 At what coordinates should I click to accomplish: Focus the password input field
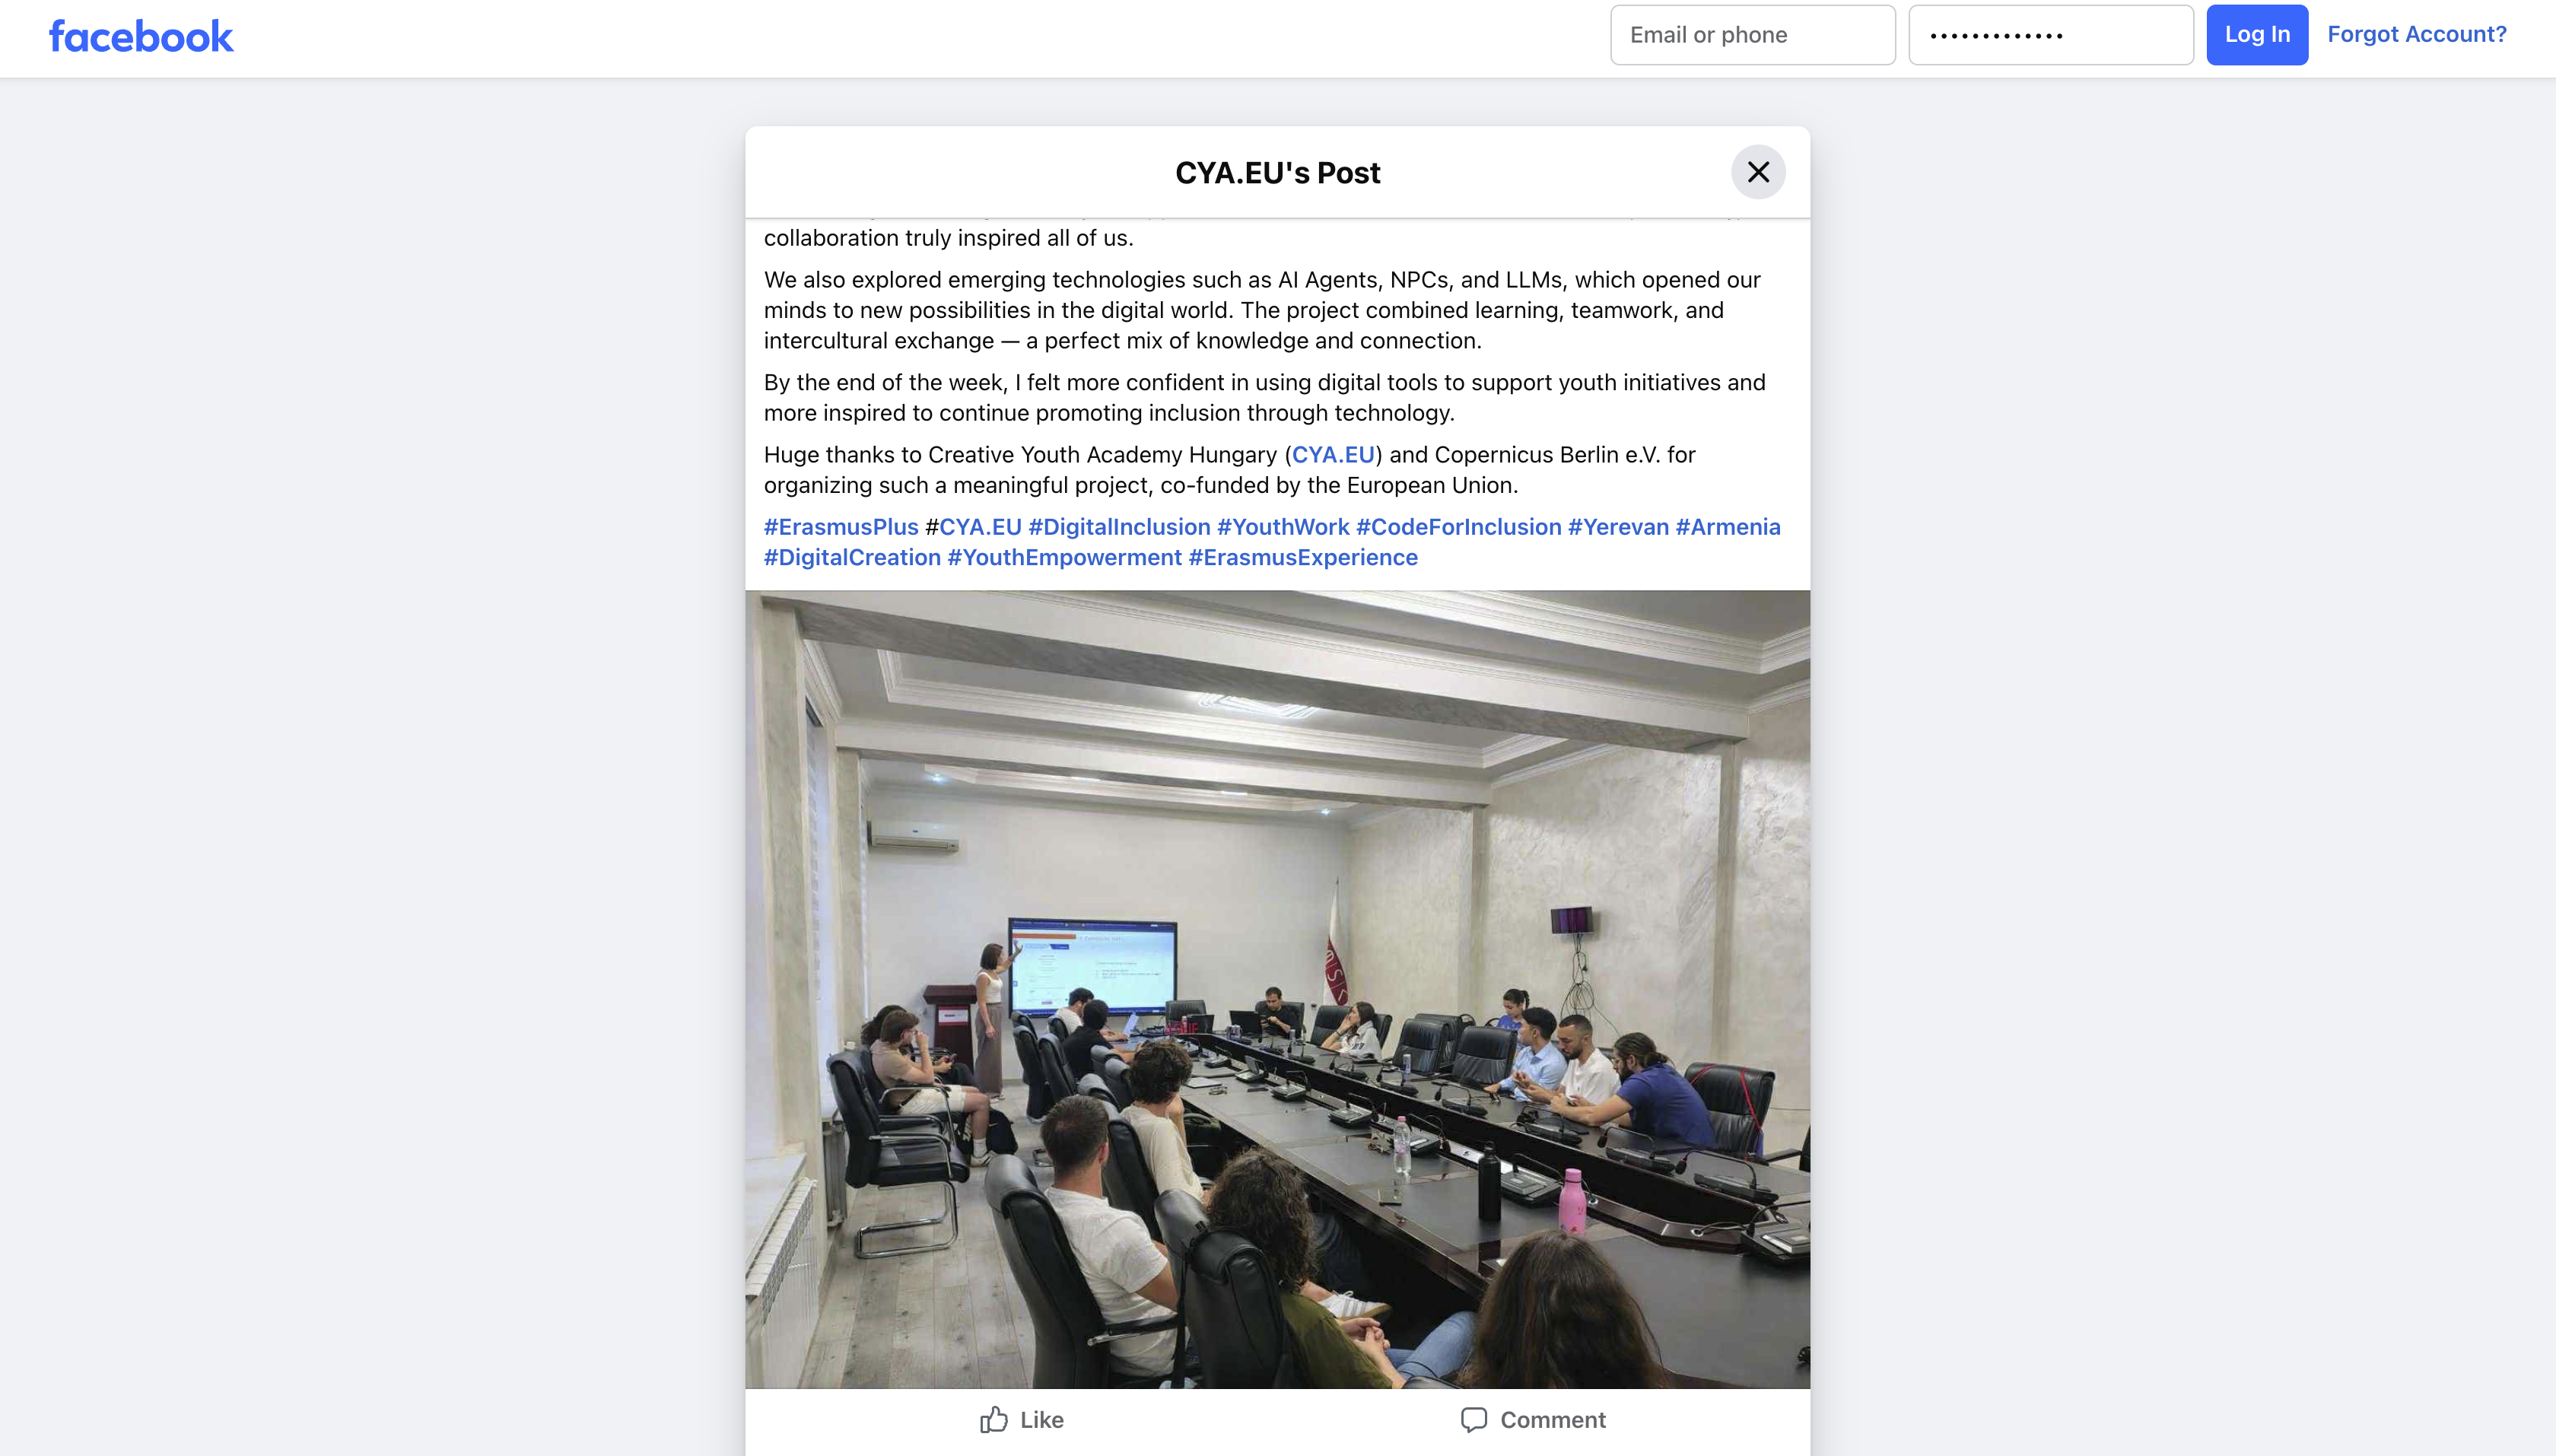click(2050, 35)
